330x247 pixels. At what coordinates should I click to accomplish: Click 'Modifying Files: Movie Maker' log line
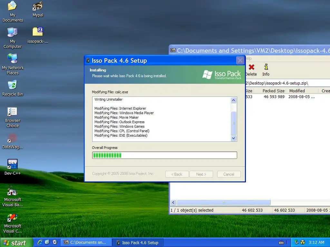tap(116, 117)
